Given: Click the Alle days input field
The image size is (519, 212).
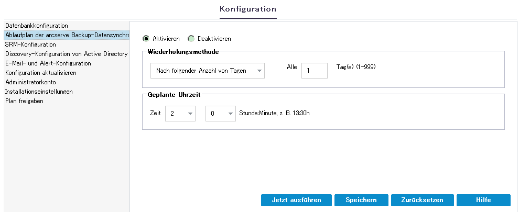Looking at the screenshot, I should coord(314,71).
